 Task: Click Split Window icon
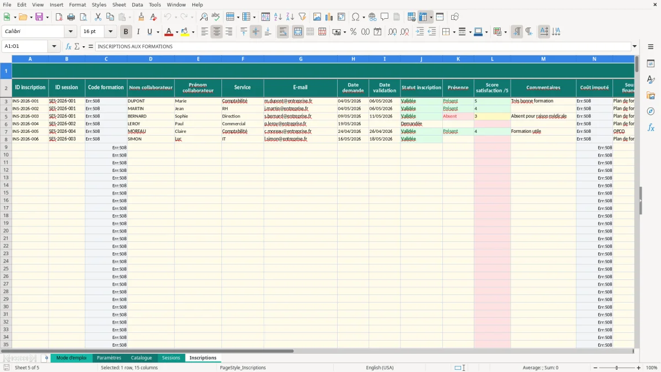[x=440, y=17]
